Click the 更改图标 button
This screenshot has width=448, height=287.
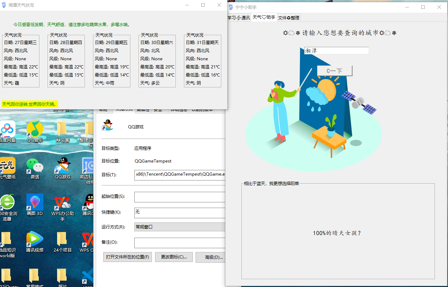(x=174, y=257)
